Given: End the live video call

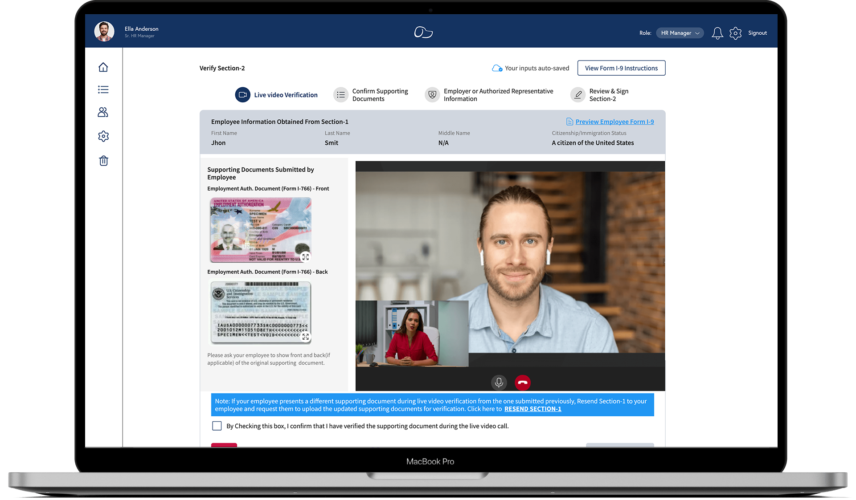Looking at the screenshot, I should point(522,382).
